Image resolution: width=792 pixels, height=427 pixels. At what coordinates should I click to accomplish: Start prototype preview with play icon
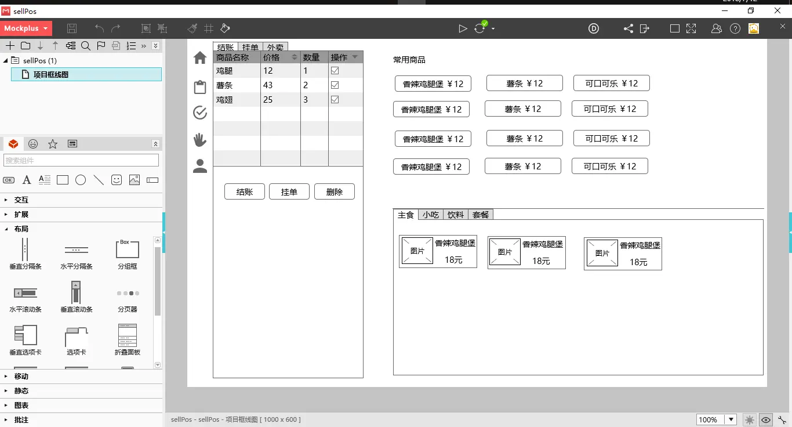tap(463, 28)
